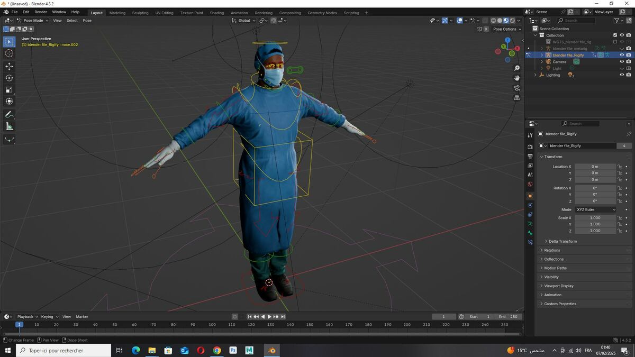The image size is (635, 357).
Task: Switch to the Sculpting workspace tab
Action: point(140,13)
